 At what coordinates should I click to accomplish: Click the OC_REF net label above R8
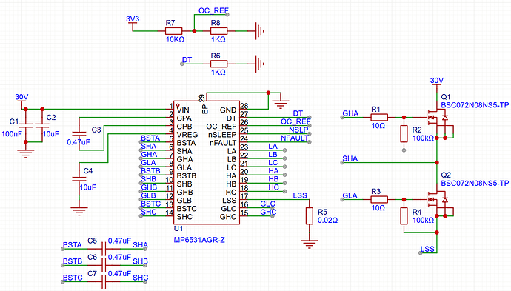tap(213, 11)
